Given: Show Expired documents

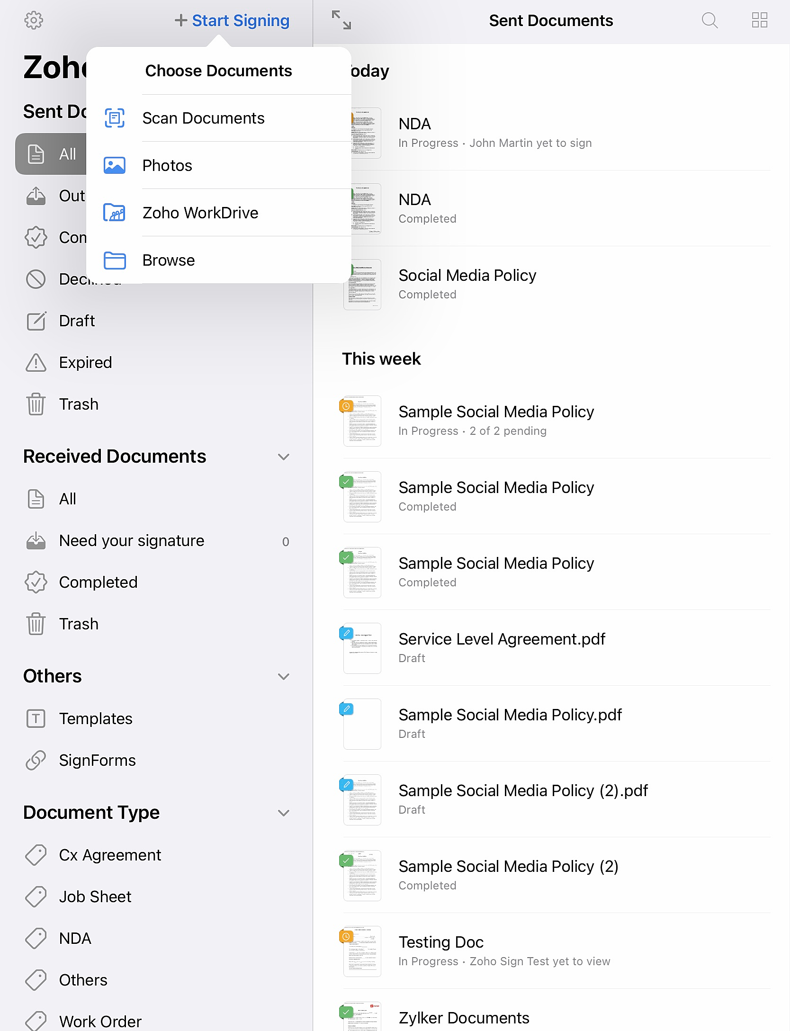Looking at the screenshot, I should point(156,362).
